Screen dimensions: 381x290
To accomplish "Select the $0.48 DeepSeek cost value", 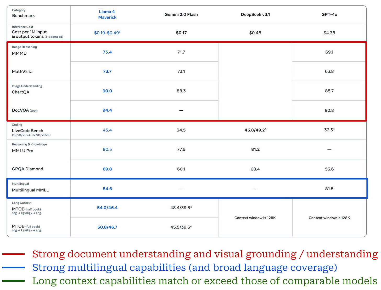I will click(255, 33).
